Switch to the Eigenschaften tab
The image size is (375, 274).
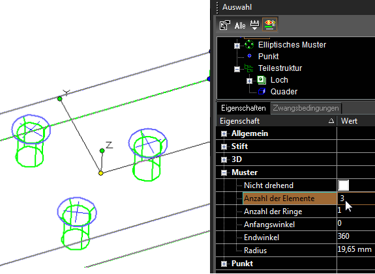tap(243, 108)
